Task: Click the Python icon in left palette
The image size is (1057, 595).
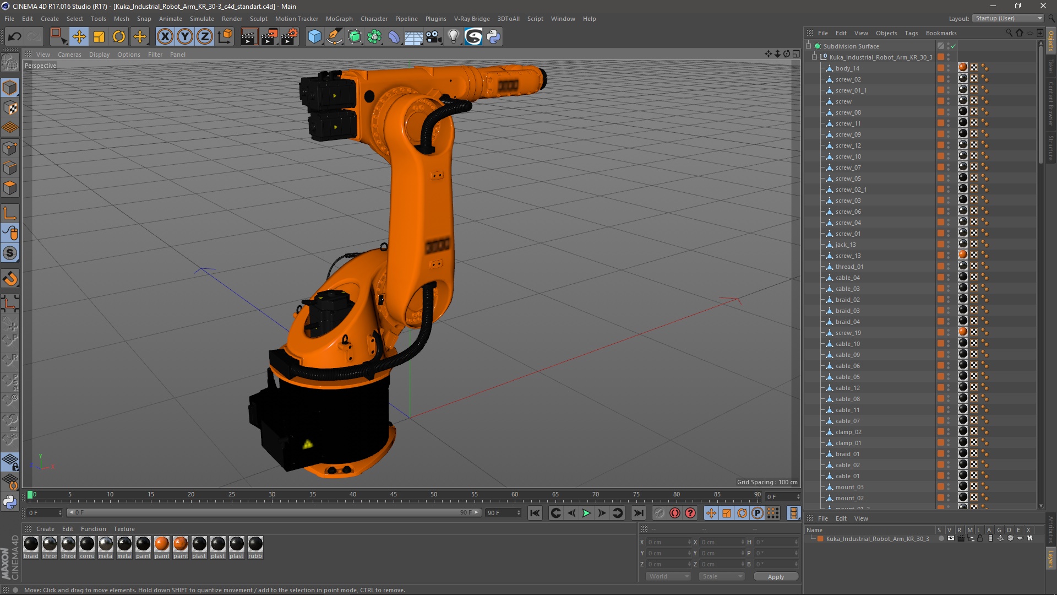Action: (10, 502)
